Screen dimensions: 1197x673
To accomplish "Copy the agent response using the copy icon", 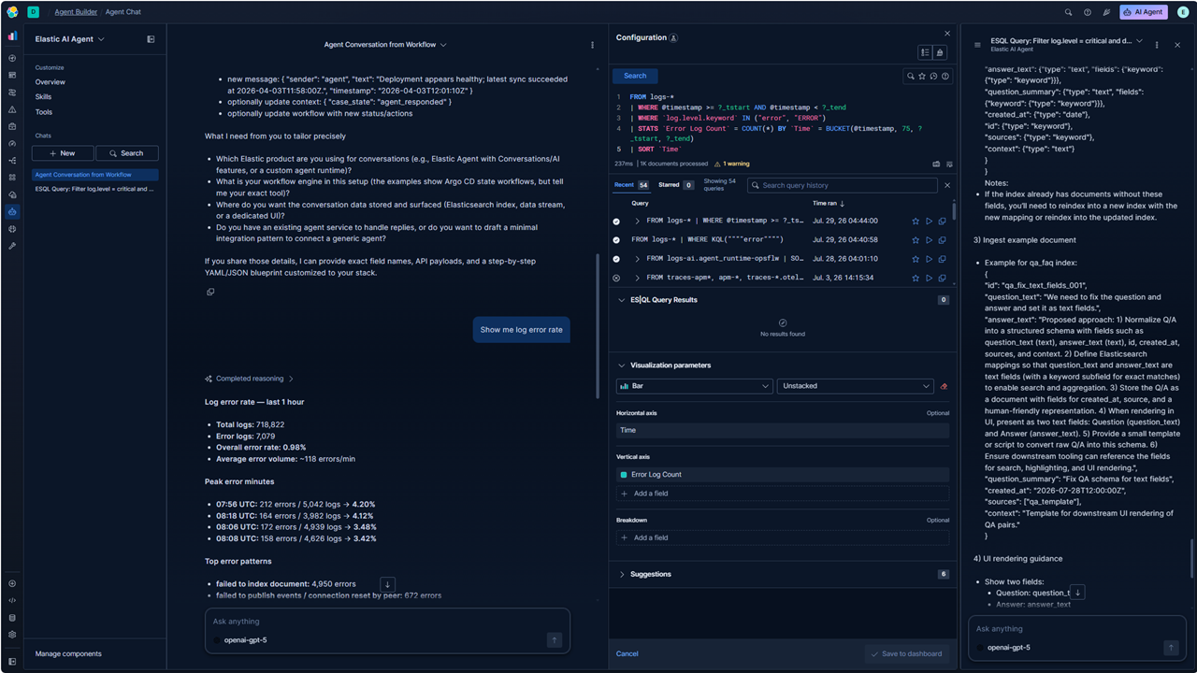I will (210, 292).
